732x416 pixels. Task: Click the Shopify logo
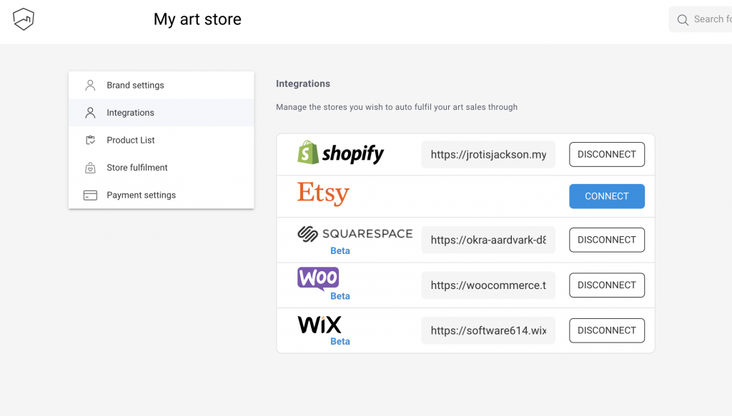pyautogui.click(x=340, y=153)
